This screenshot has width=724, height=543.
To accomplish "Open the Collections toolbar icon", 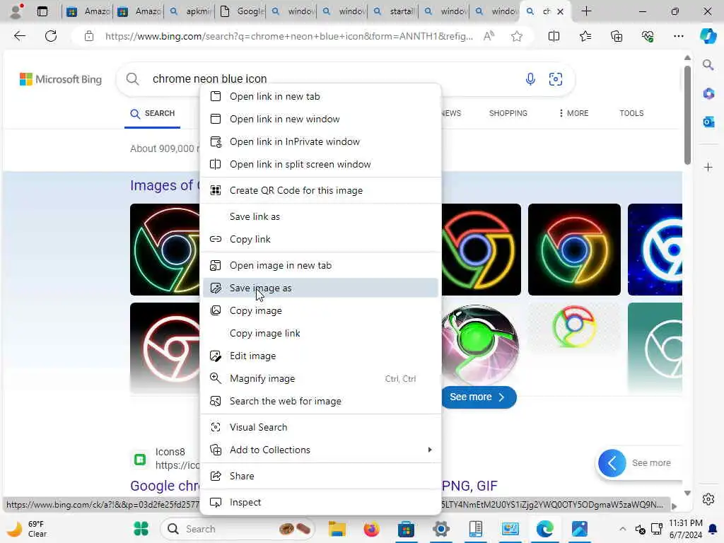I will [x=617, y=36].
